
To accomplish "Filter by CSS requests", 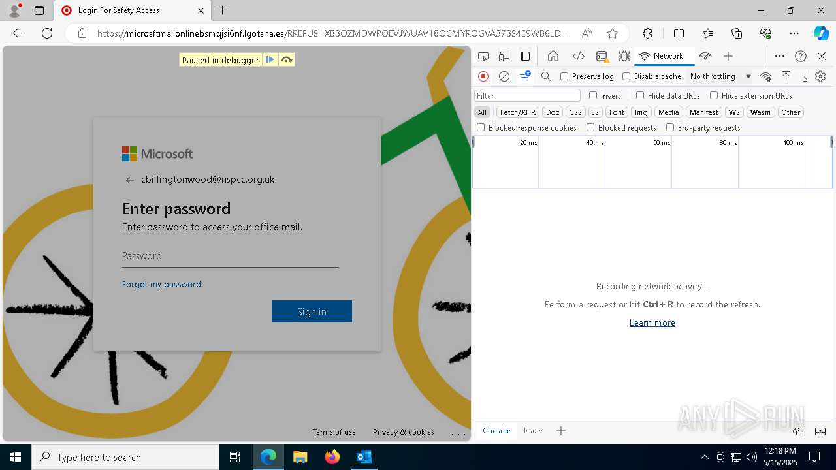I will (x=575, y=112).
